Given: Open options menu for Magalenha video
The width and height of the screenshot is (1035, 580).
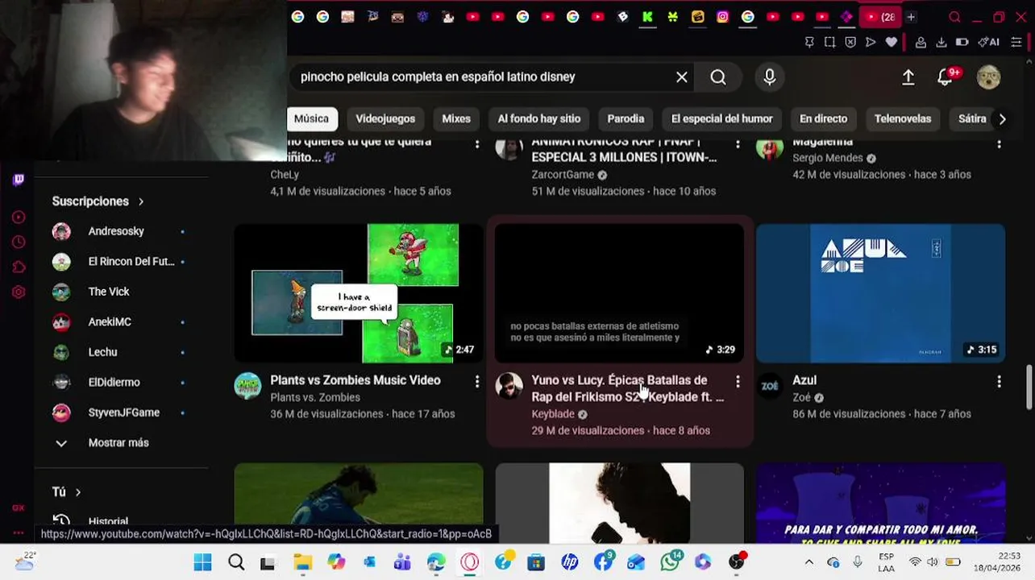Looking at the screenshot, I should pyautogui.click(x=999, y=143).
